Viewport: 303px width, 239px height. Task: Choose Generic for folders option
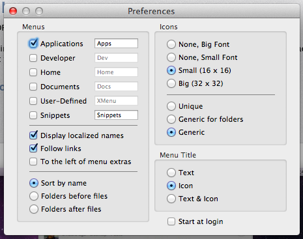pos(171,119)
